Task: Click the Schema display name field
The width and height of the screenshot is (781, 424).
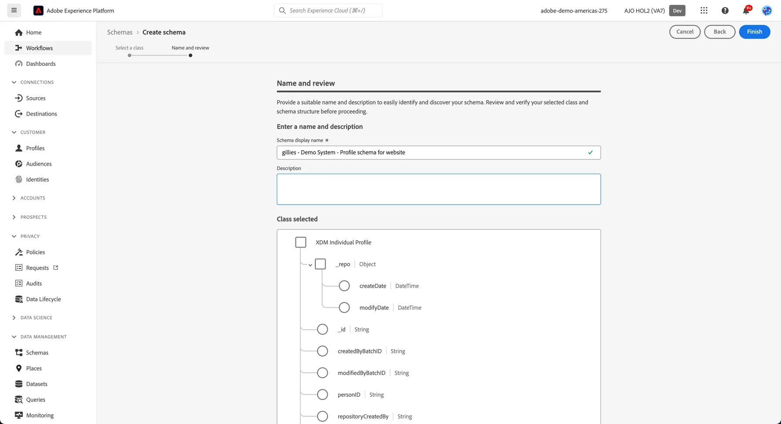Action: click(x=438, y=152)
